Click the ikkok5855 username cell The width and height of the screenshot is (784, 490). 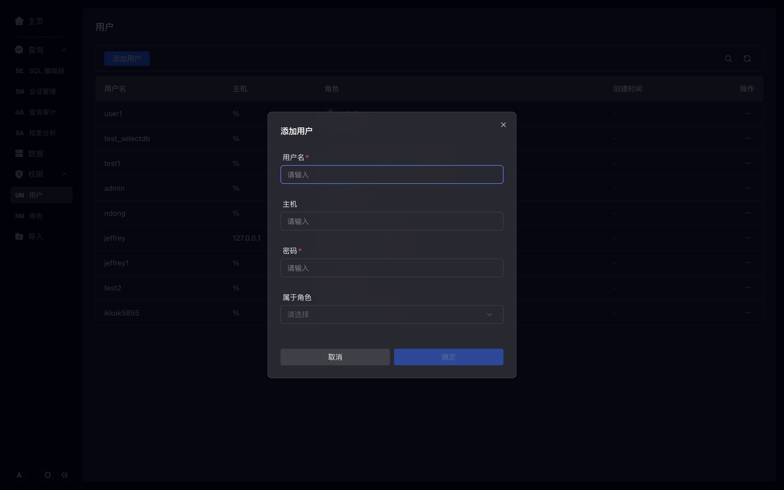click(122, 313)
